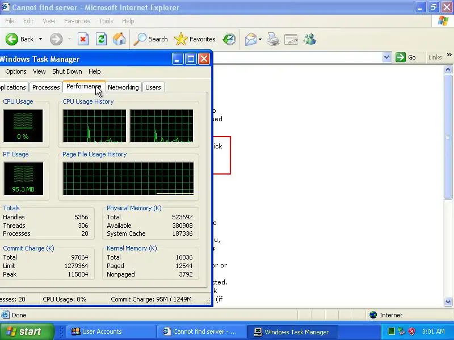Switch to the Networking tab
This screenshot has width=454, height=340.
[123, 87]
